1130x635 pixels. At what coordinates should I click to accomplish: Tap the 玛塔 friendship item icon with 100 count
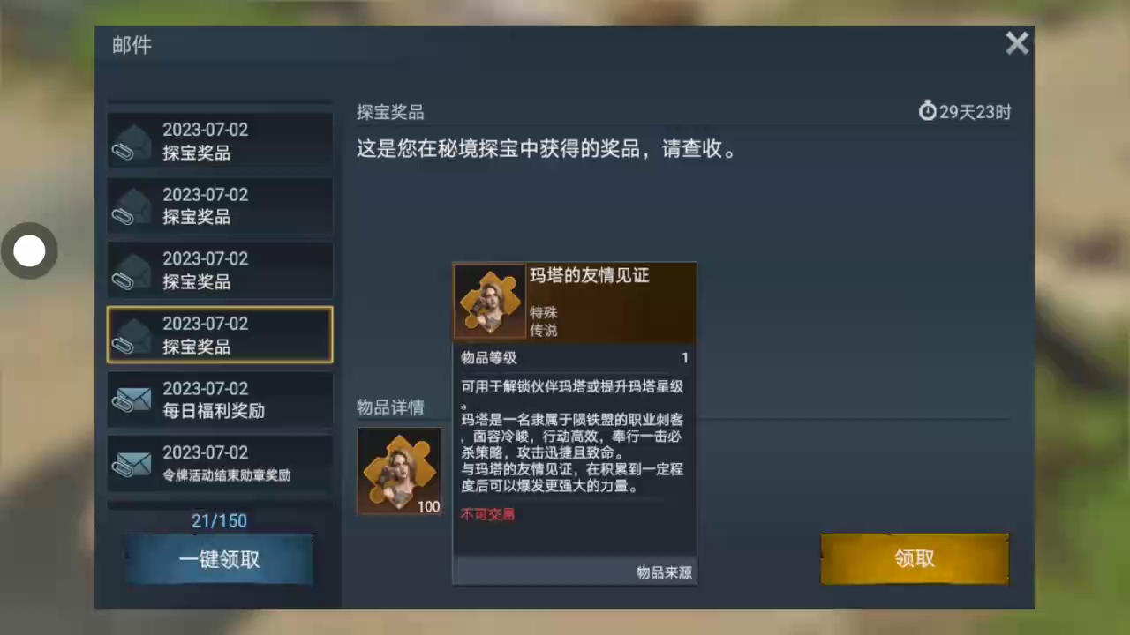tap(399, 471)
